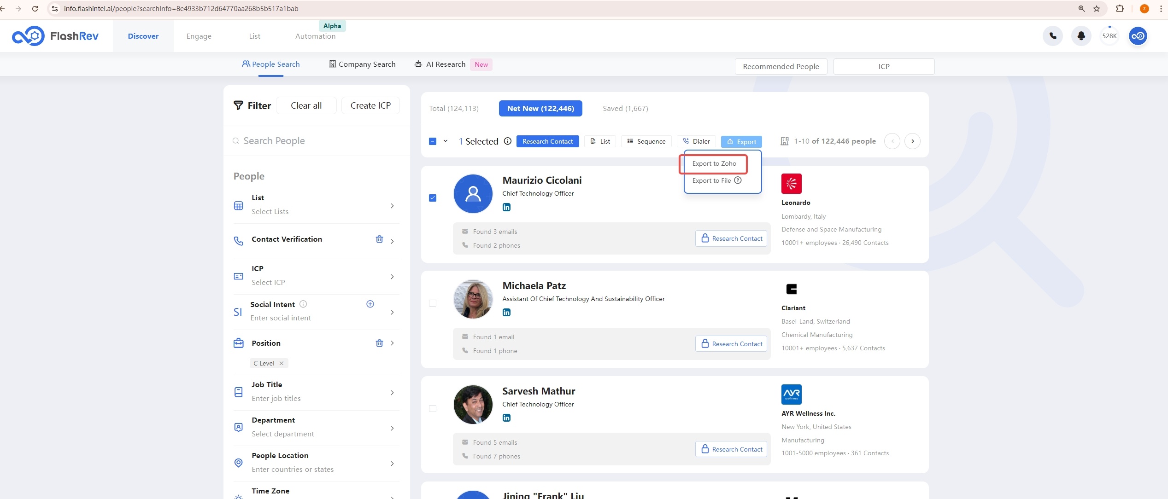Viewport: 1168px width, 499px height.
Task: Expand the Contact Verification filter
Action: [392, 241]
